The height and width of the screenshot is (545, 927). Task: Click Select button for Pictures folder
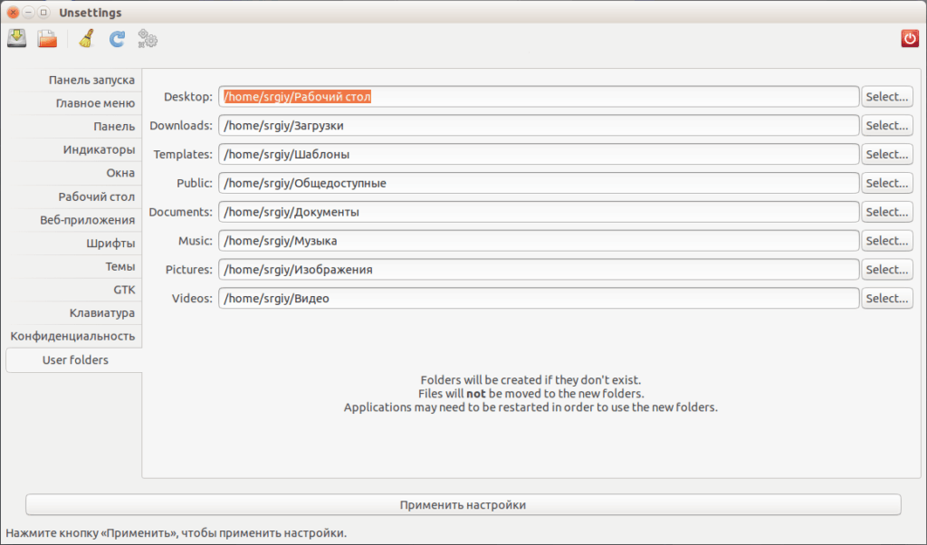(887, 270)
